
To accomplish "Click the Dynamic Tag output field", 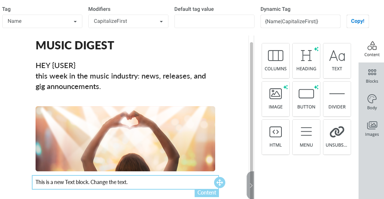I will pos(301,21).
